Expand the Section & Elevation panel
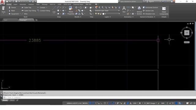The image size is (196, 110). pyautogui.click(x=148, y=17)
